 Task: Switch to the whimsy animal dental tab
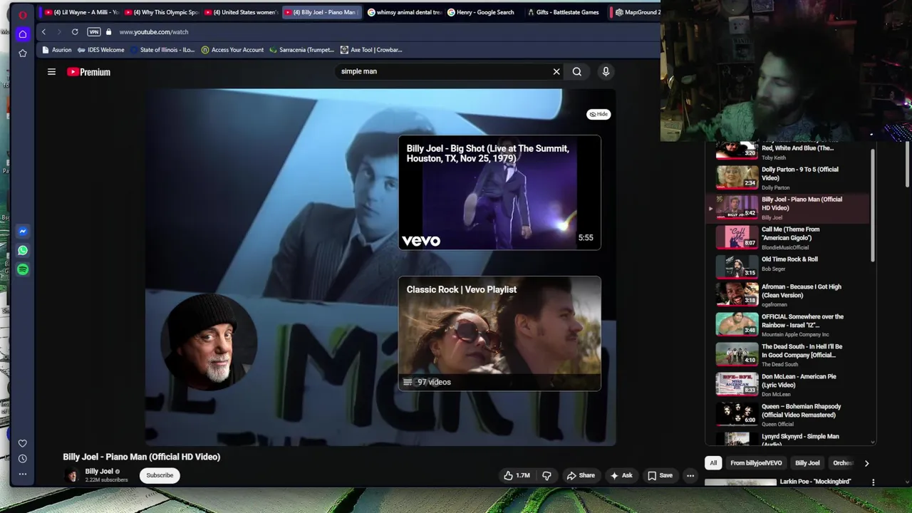[404, 12]
